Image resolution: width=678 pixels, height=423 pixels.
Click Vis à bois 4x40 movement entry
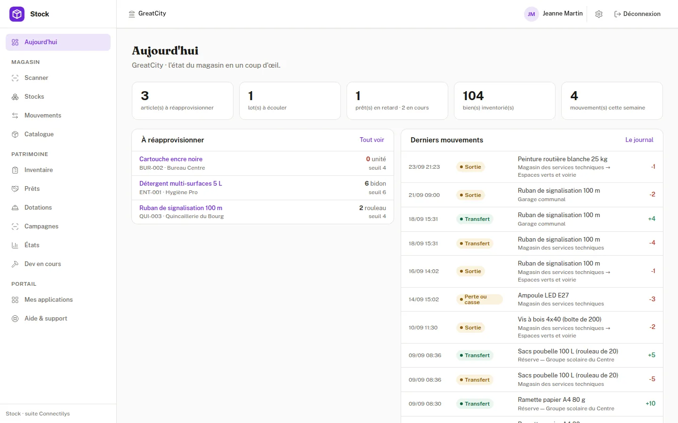tap(532, 327)
